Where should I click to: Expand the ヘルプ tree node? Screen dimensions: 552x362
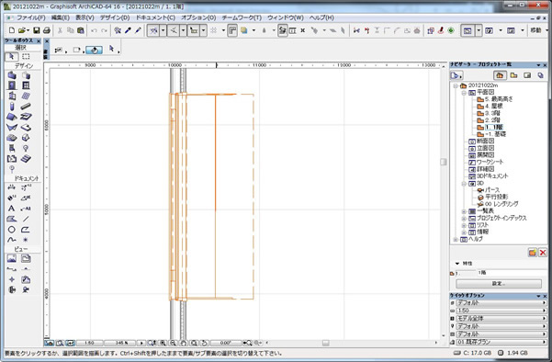pos(456,240)
